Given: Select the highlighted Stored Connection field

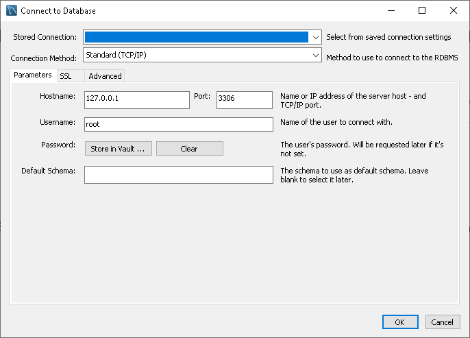Looking at the screenshot, I should pos(197,37).
